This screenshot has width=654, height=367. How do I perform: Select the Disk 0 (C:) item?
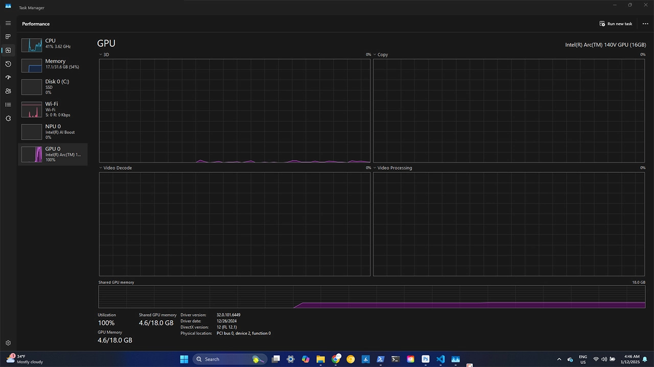pyautogui.click(x=53, y=87)
